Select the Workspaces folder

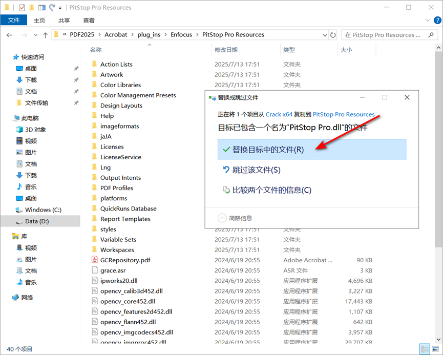coord(117,250)
